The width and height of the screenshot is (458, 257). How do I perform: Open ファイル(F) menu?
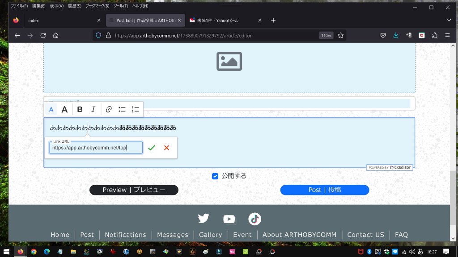(x=19, y=6)
